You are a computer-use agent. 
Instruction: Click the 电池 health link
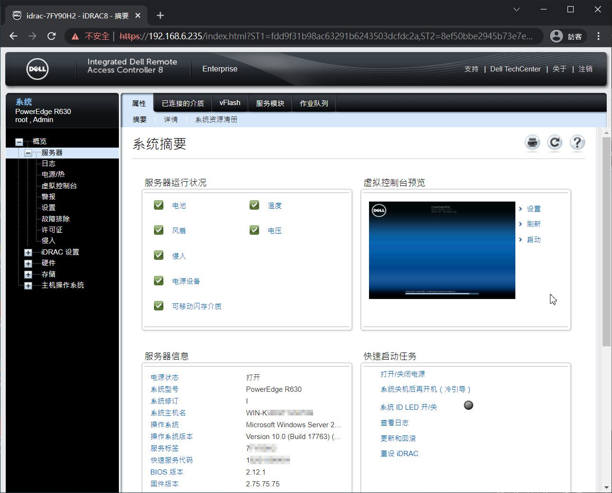click(179, 206)
